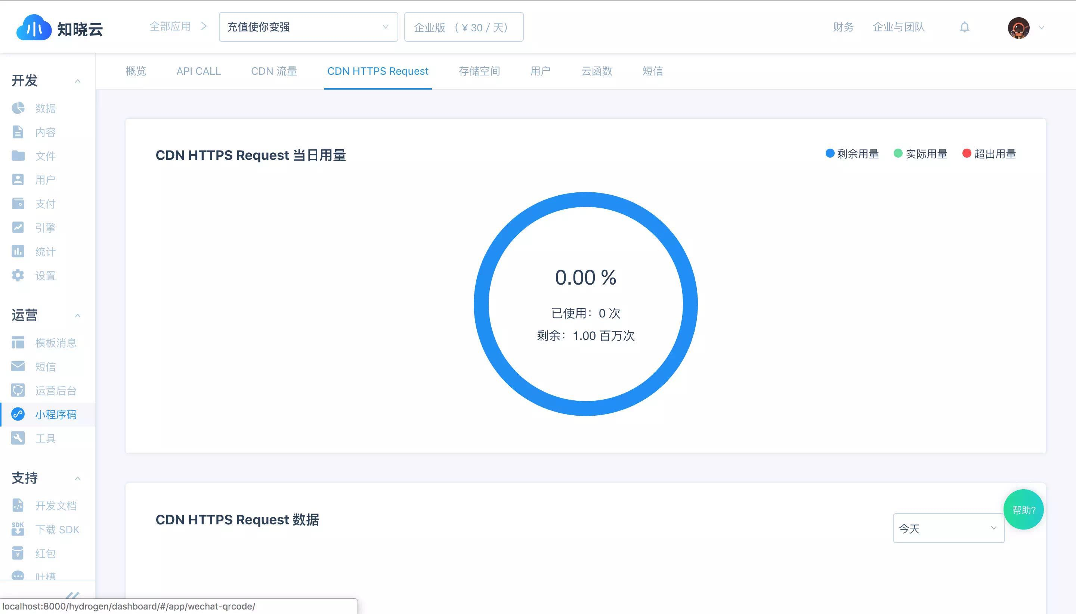Click the 引擎 trend chart icon
This screenshot has width=1076, height=614.
[18, 228]
